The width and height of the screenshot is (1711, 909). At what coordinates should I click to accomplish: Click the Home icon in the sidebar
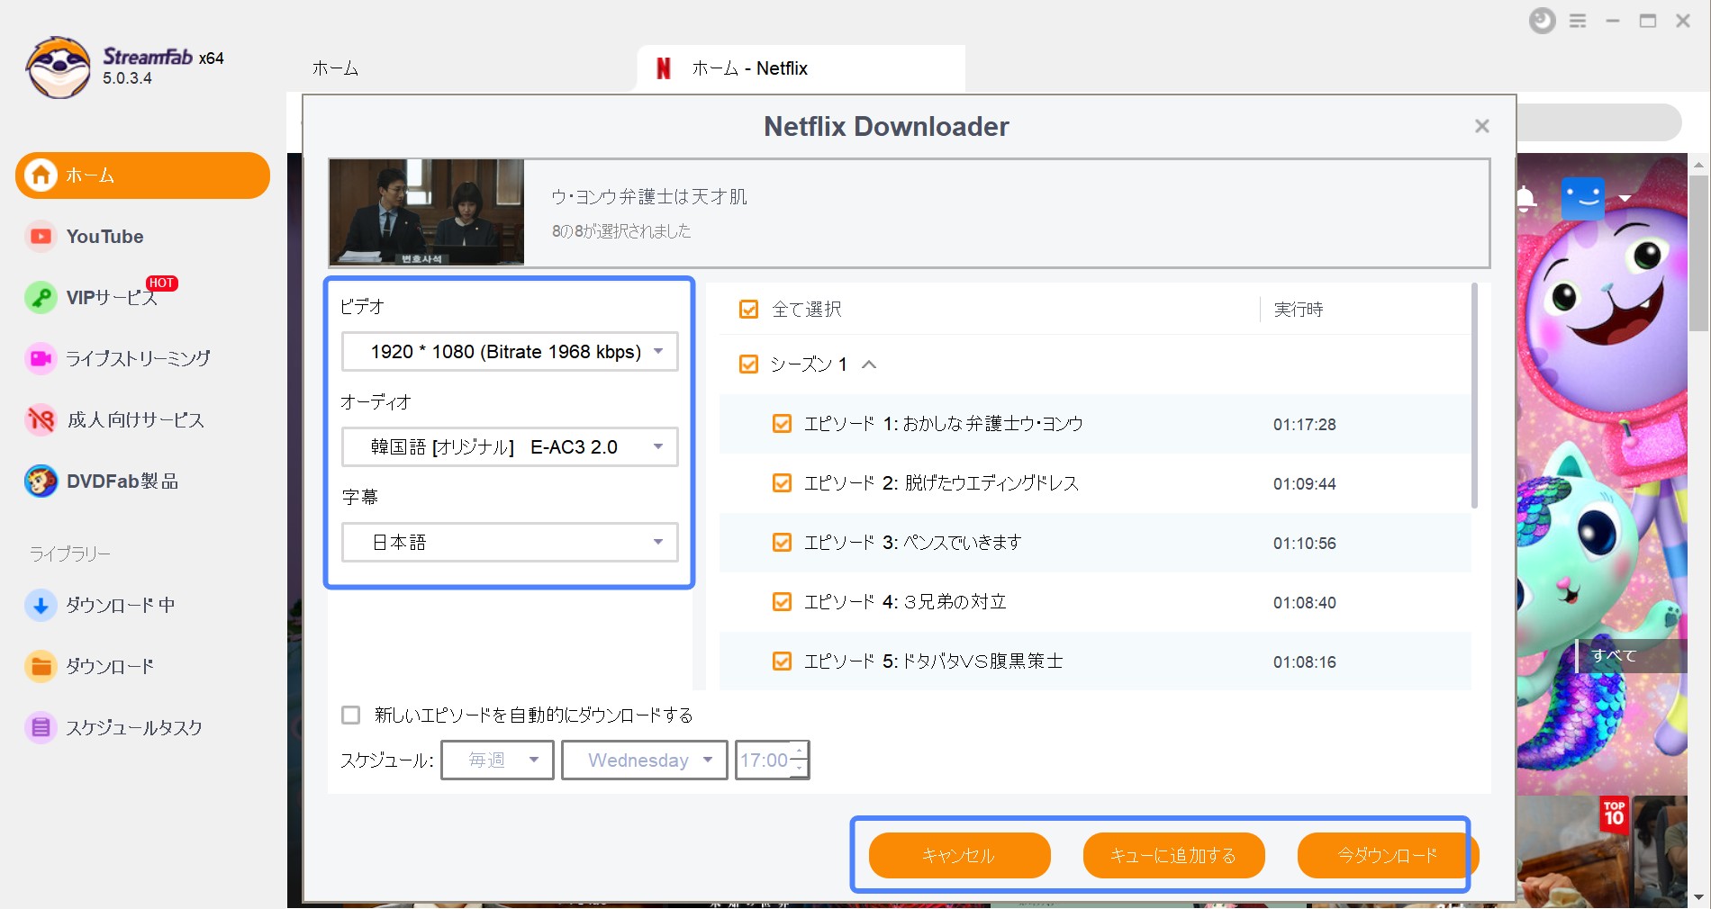pyautogui.click(x=41, y=175)
